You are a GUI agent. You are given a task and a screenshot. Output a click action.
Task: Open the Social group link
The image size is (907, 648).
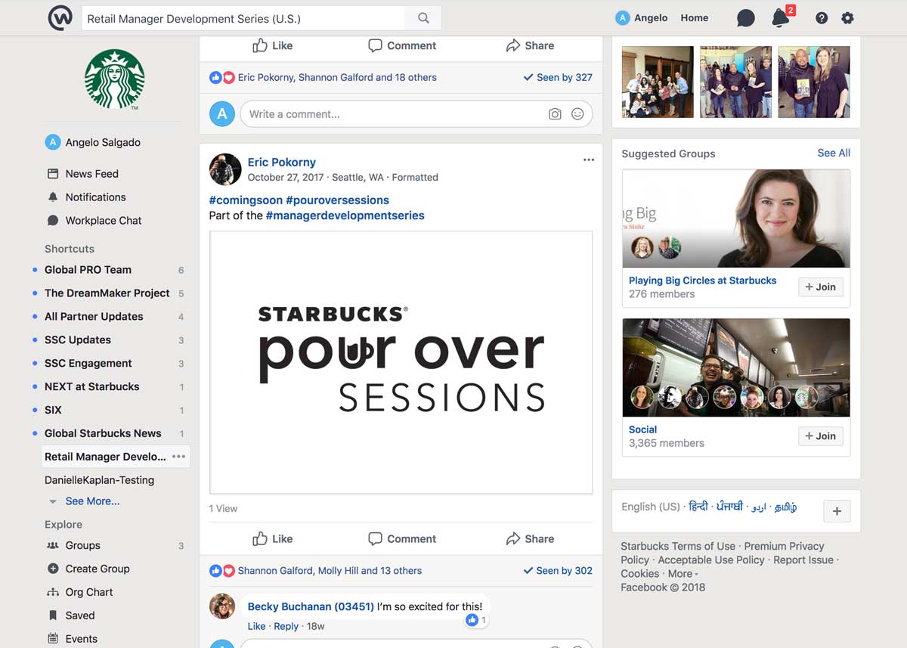(642, 429)
